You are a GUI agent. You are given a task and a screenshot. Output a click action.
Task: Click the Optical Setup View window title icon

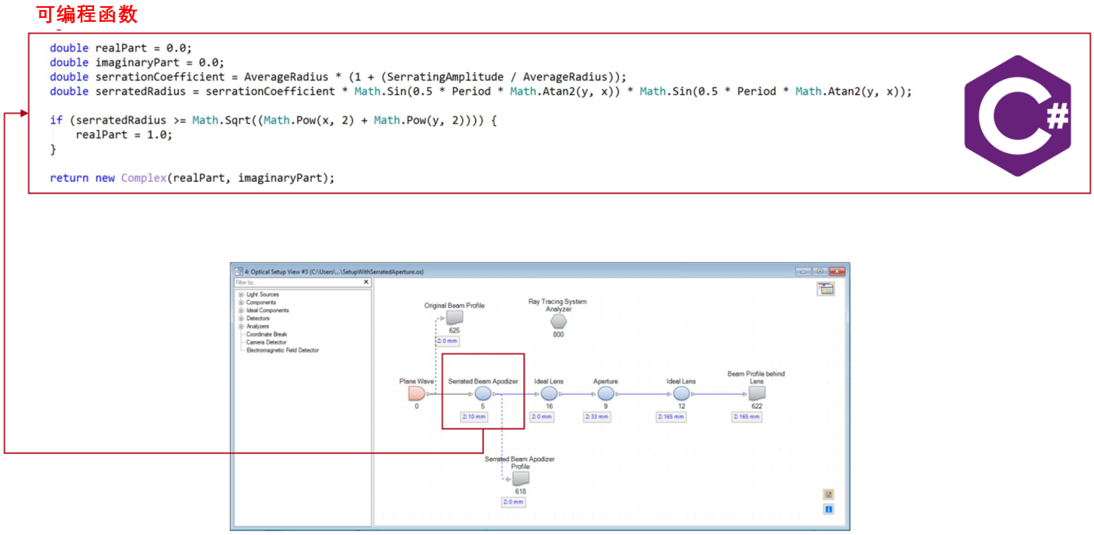239,271
